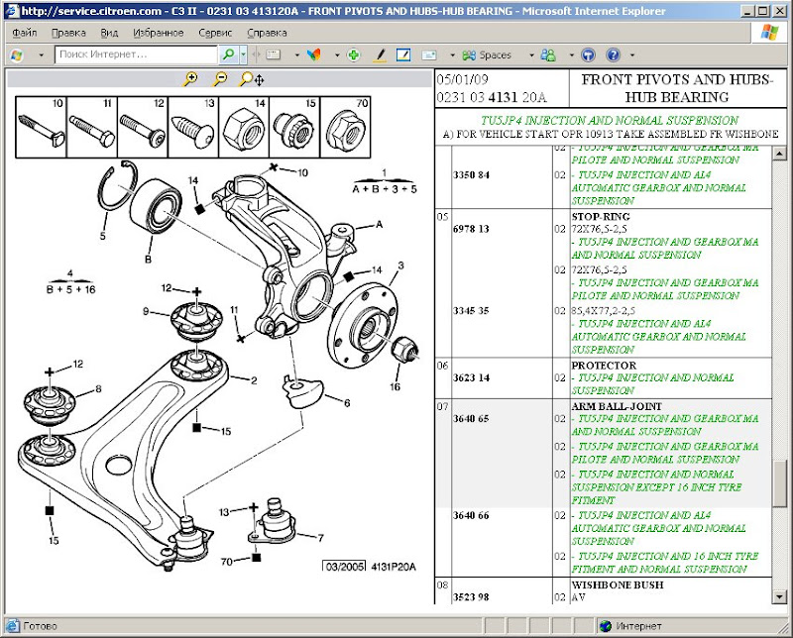Click part number 3640 65
The image size is (793, 638).
click(x=471, y=419)
